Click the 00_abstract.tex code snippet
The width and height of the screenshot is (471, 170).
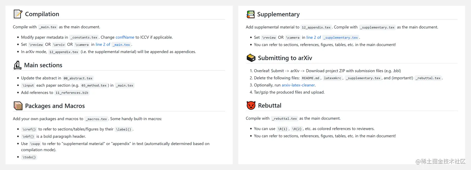click(78, 78)
